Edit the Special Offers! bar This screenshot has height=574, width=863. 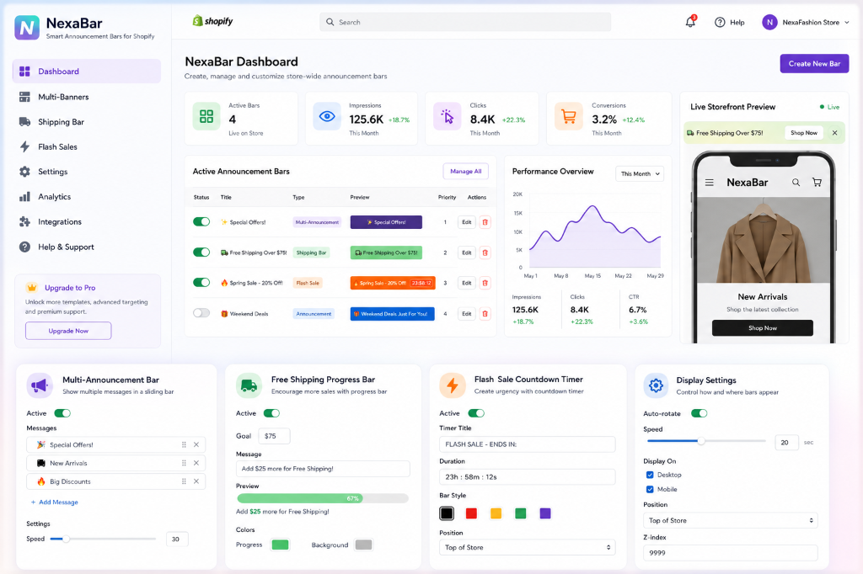point(467,222)
